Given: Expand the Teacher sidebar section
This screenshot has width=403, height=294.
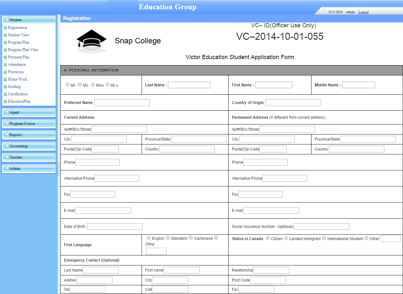Looking at the screenshot, I should tap(29, 157).
